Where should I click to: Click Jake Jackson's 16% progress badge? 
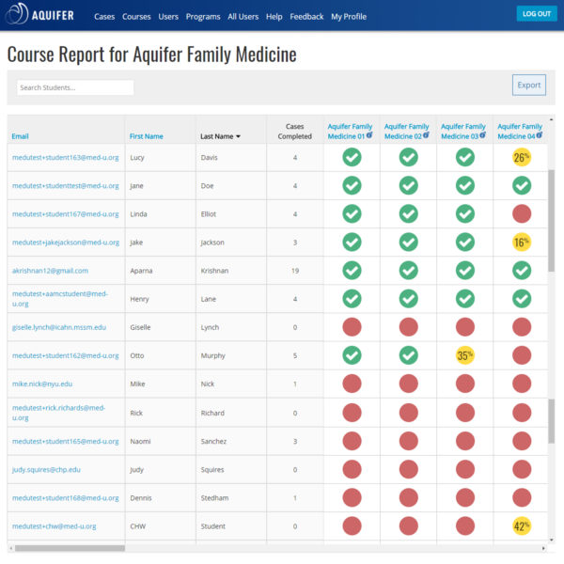522,243
